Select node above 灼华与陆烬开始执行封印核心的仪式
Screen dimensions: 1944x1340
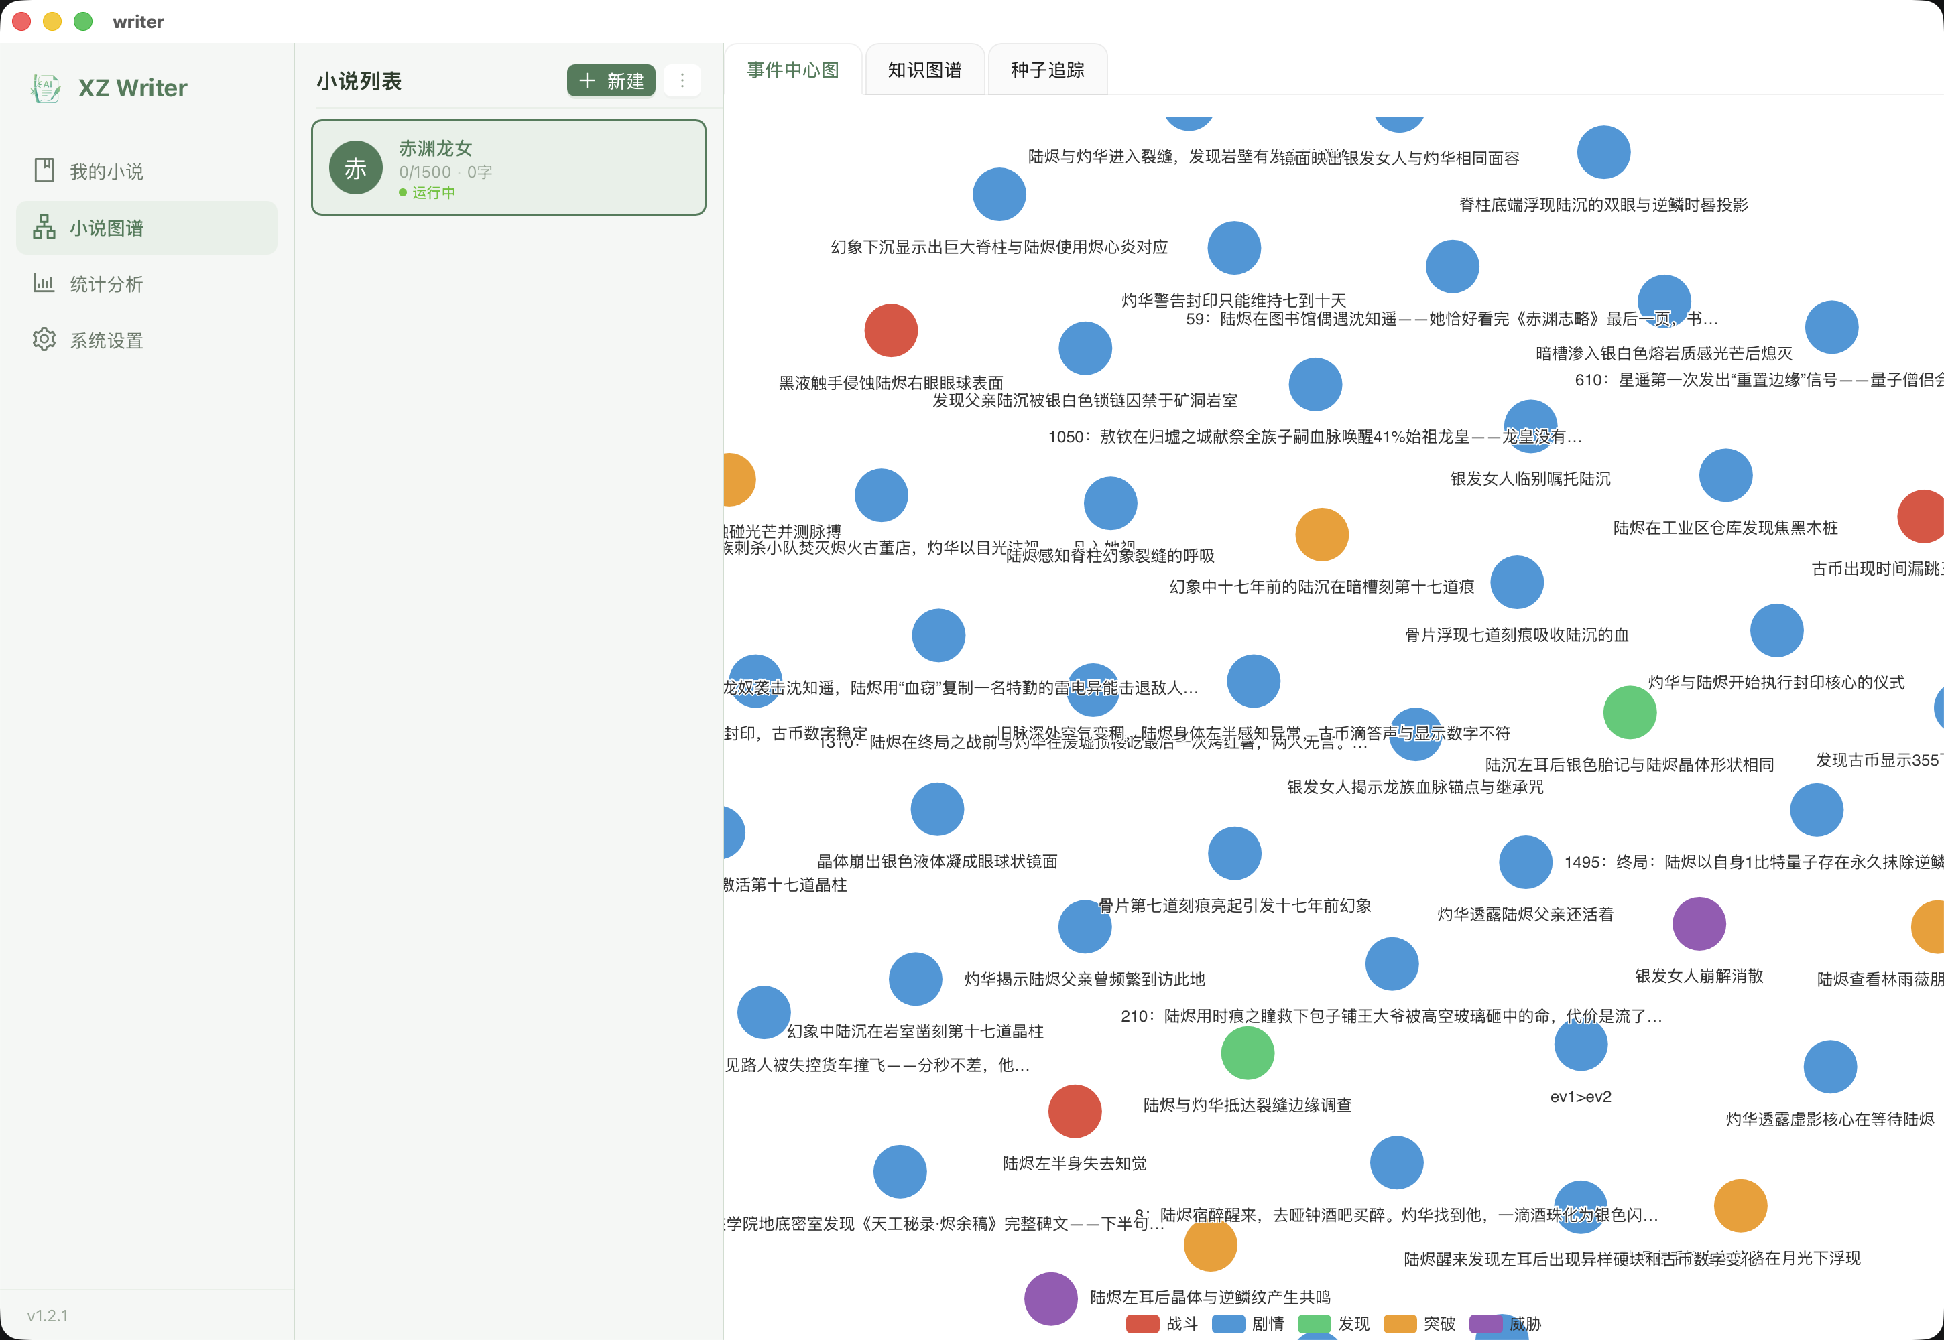(1776, 630)
